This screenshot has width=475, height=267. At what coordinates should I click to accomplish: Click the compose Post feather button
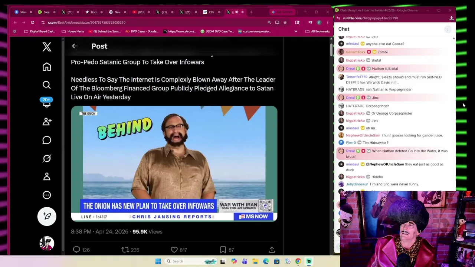[x=47, y=216]
